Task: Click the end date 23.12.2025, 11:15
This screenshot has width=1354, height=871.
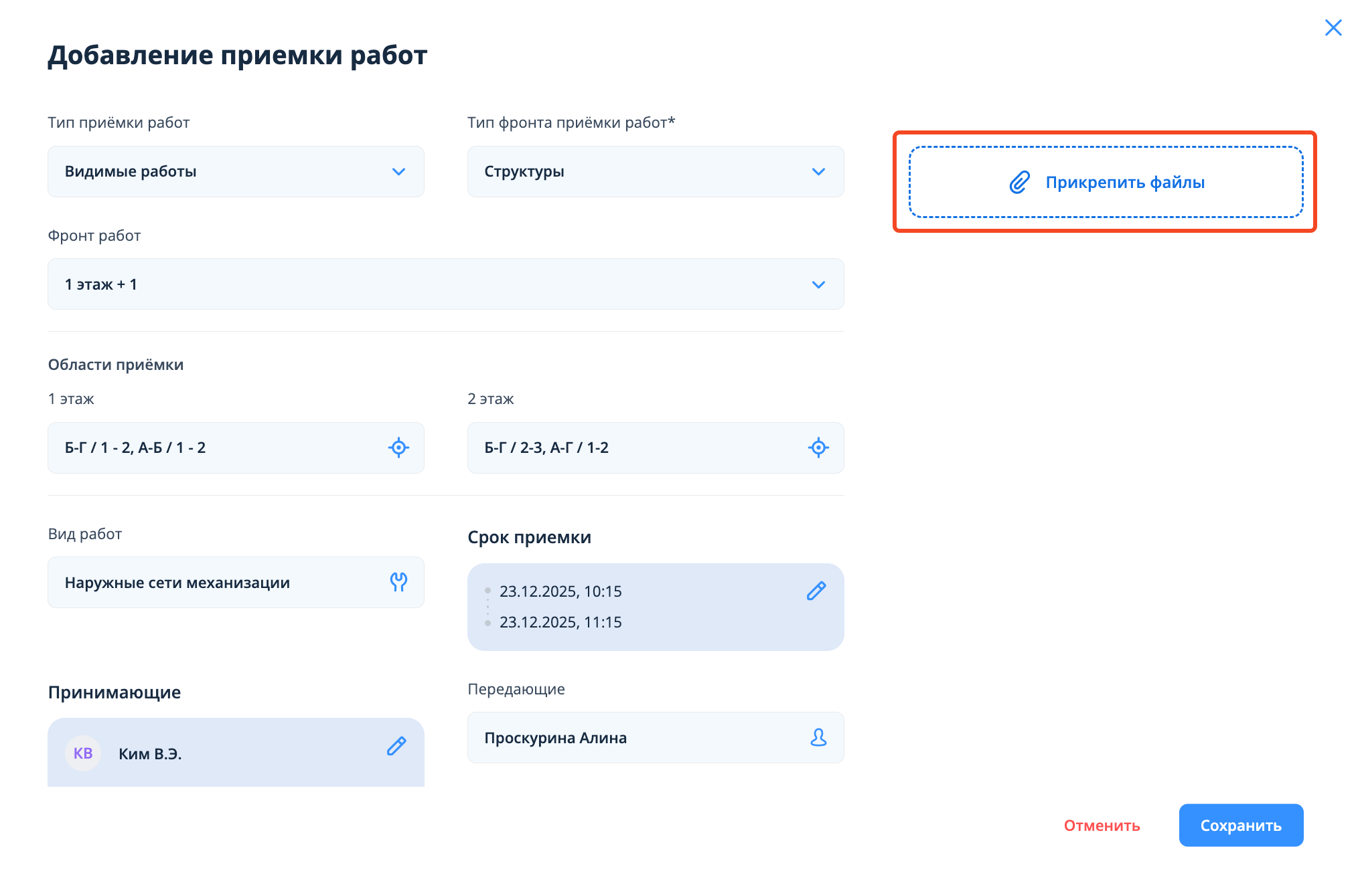Action: point(560,622)
